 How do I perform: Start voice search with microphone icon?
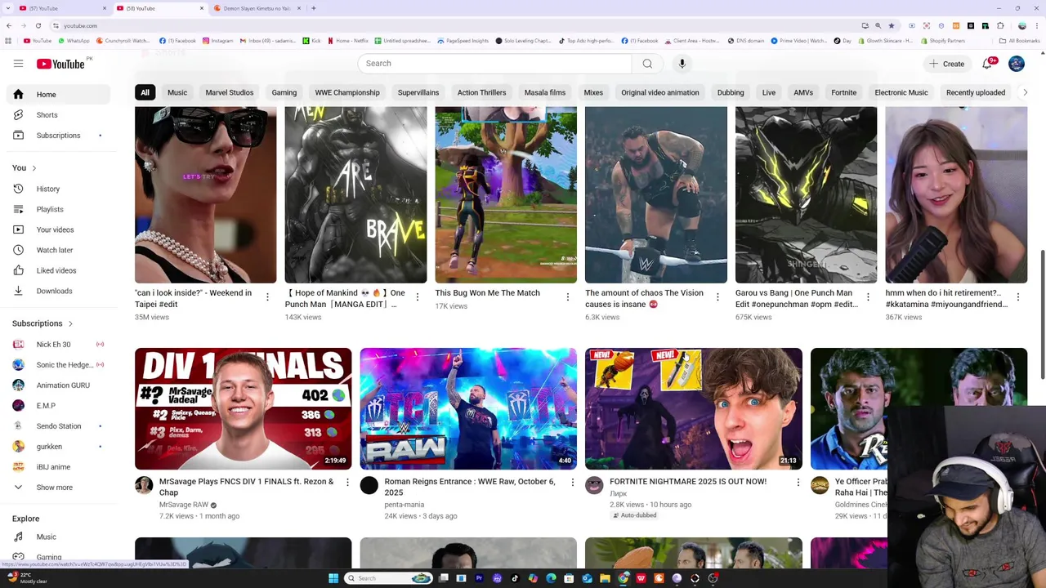pos(682,64)
